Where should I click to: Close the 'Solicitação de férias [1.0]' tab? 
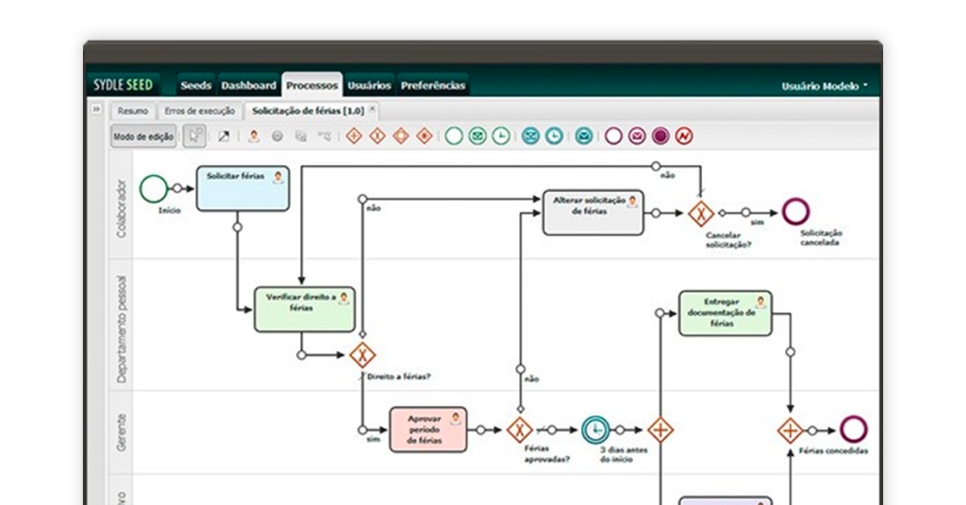372,108
